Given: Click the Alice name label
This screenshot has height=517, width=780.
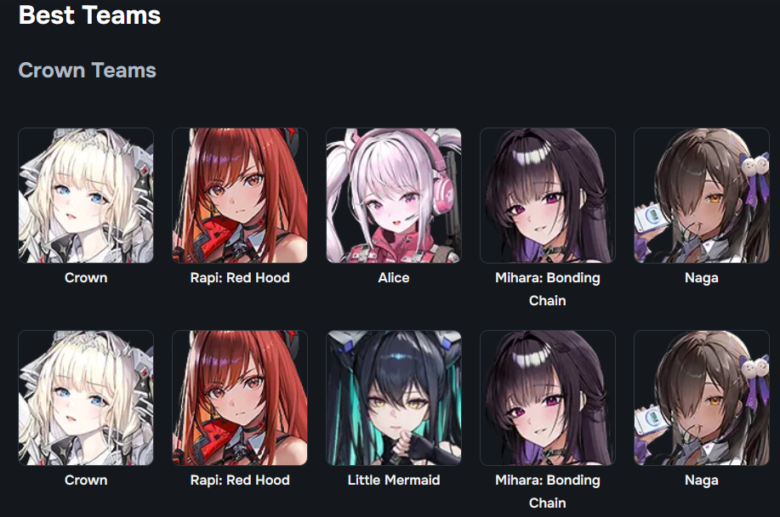Looking at the screenshot, I should [394, 278].
